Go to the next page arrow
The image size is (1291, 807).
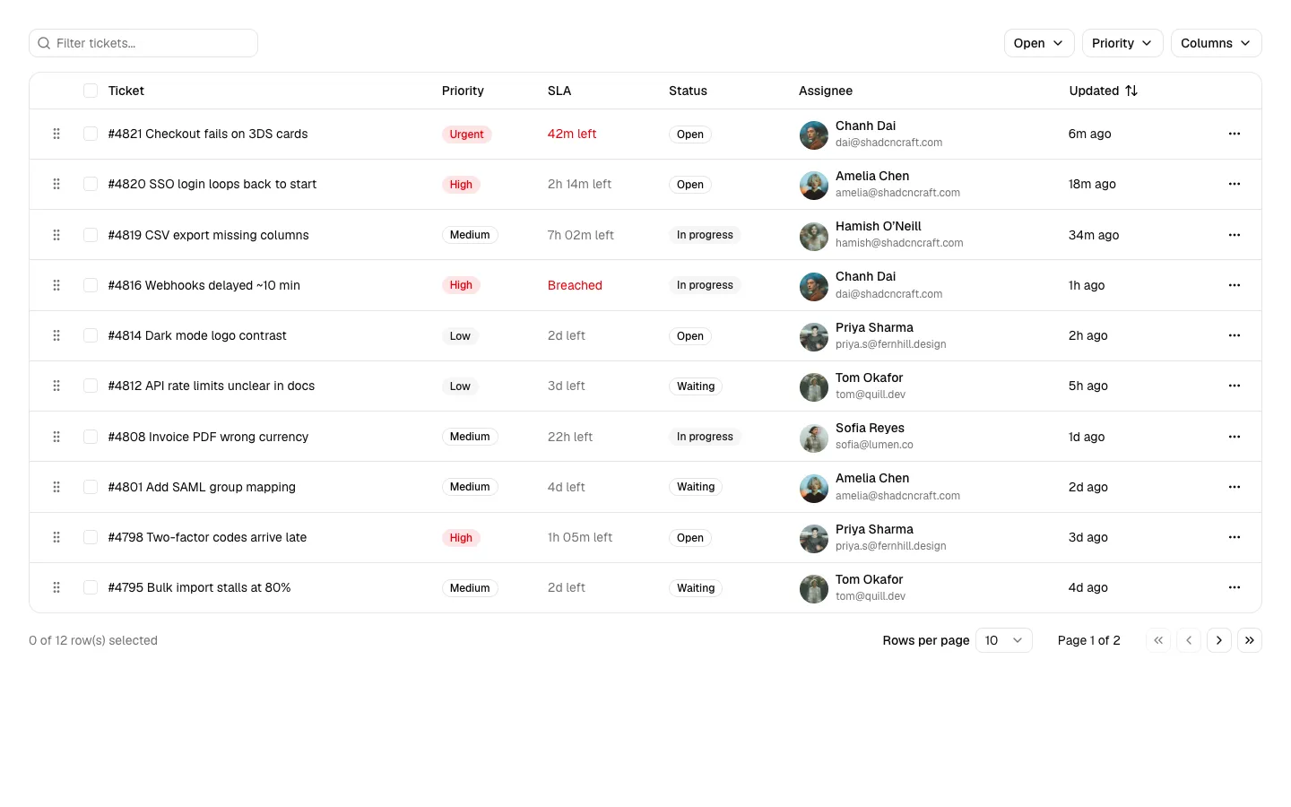[x=1219, y=640]
